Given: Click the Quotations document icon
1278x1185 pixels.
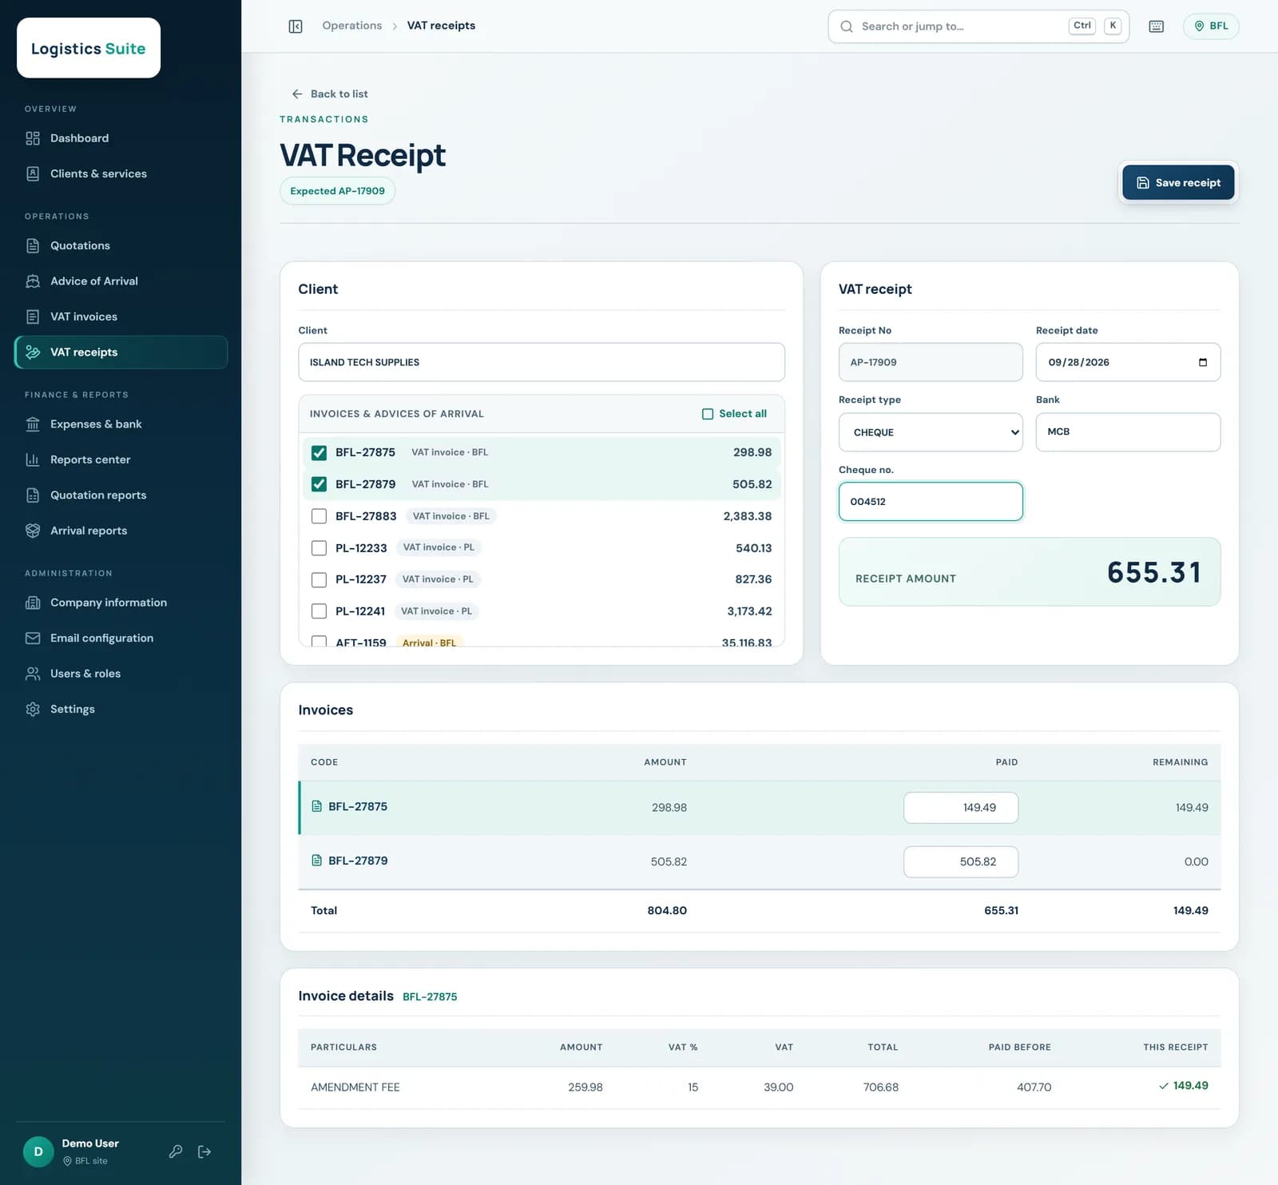Looking at the screenshot, I should [33, 245].
